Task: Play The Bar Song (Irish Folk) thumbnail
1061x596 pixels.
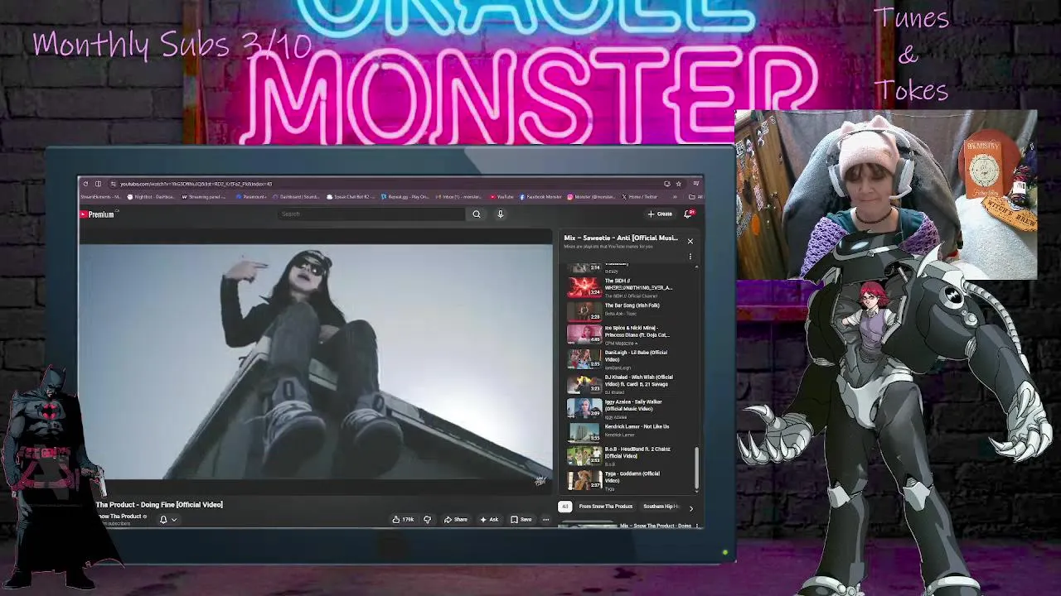Action: (584, 310)
